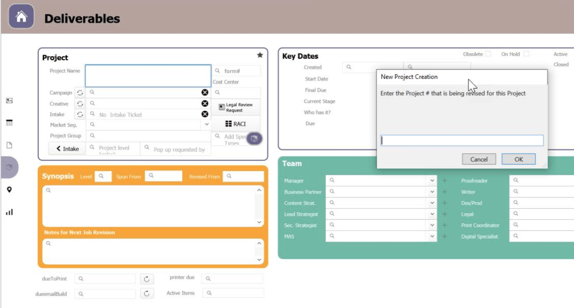The height and width of the screenshot is (308, 574).
Task: Open the Lead Strategist dropdown arrow
Action: 432,214
